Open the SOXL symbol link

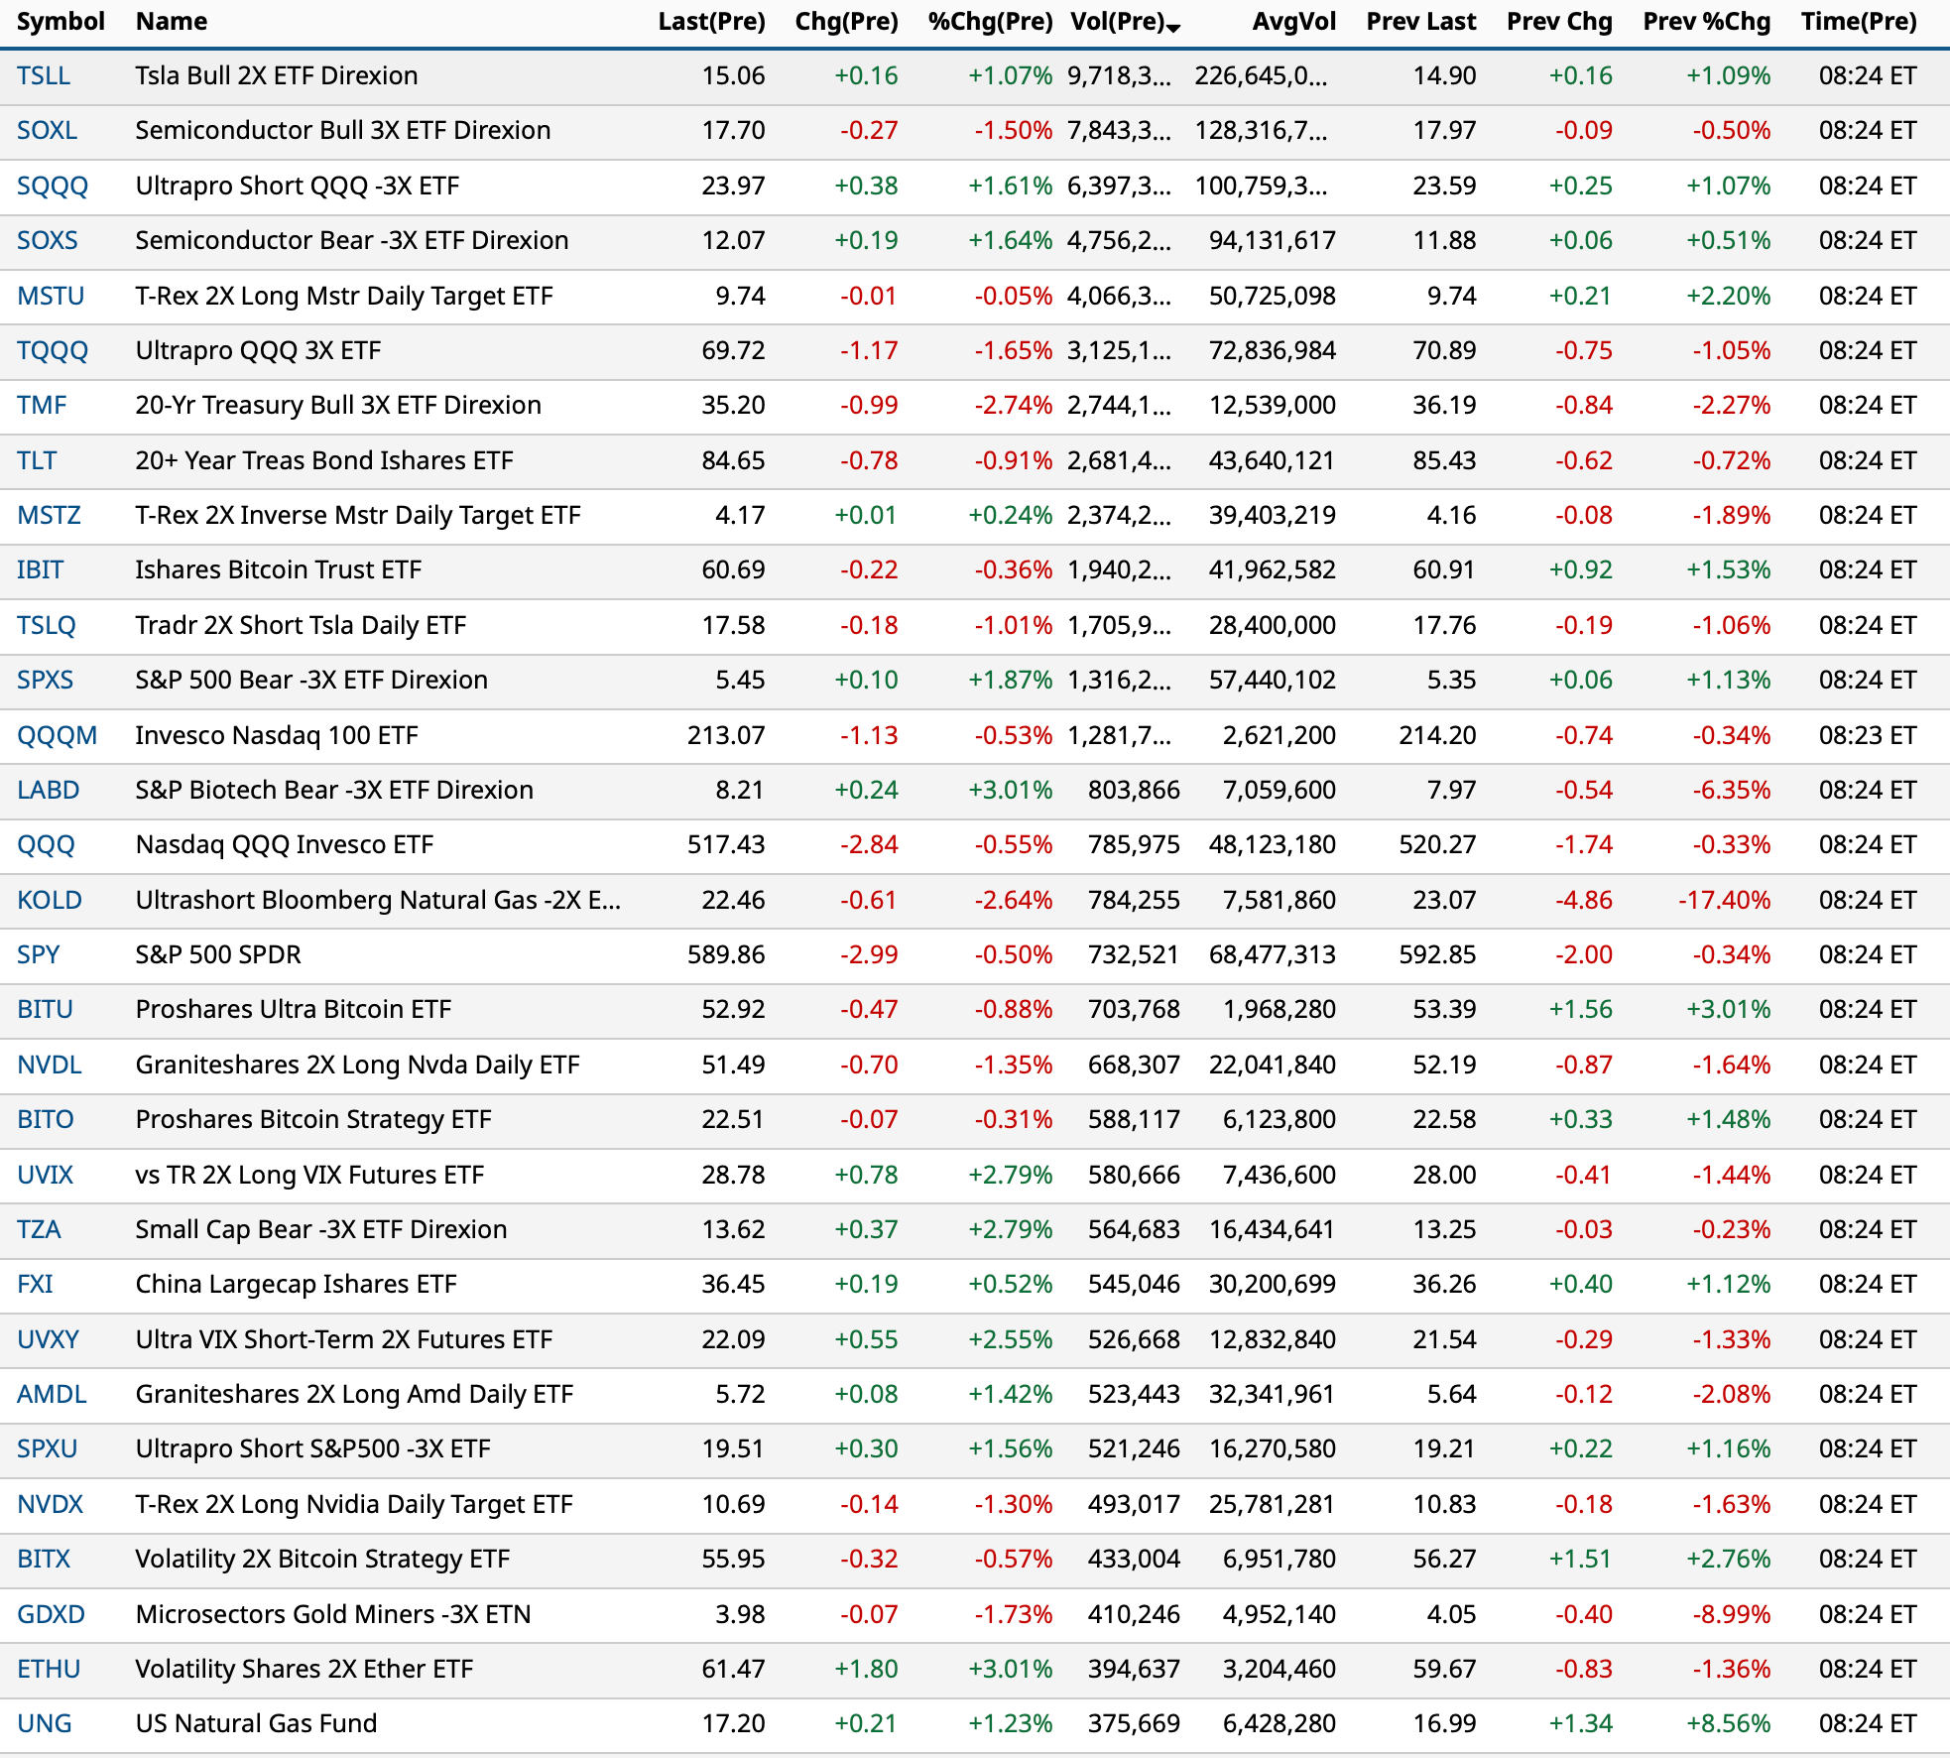tap(47, 131)
